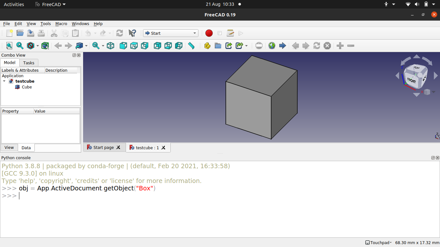Switch to Right view cube icon

pyautogui.click(x=145, y=46)
